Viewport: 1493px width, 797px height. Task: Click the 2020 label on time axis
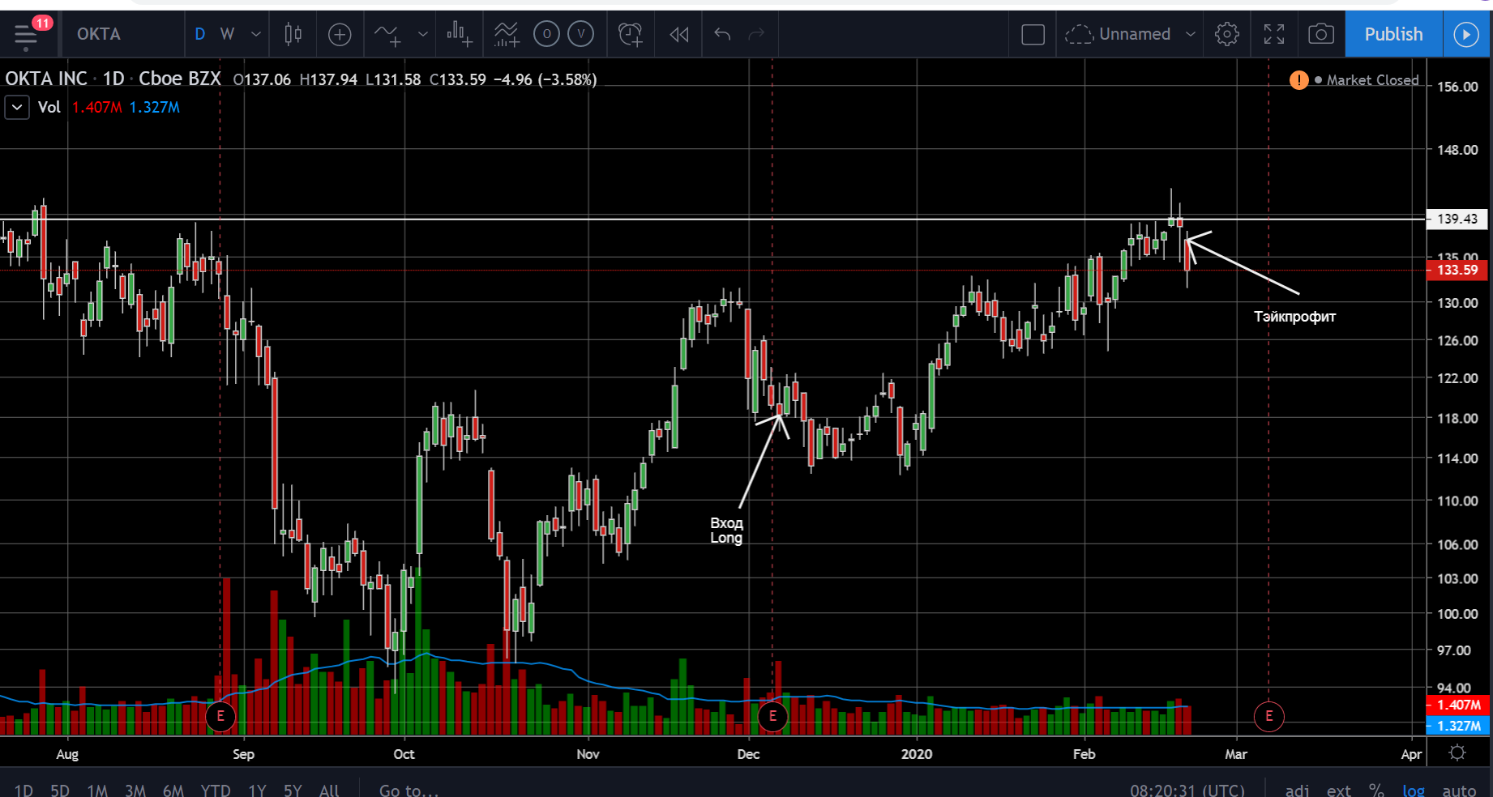[917, 754]
